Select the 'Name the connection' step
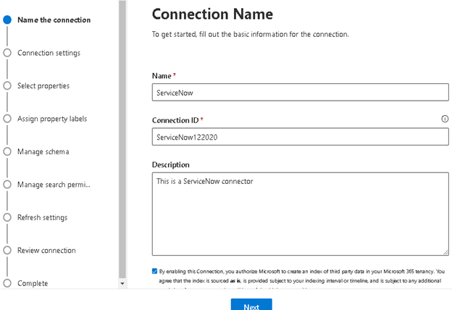The width and height of the screenshot is (452, 310). (x=54, y=20)
